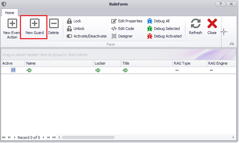Refresh the rule list
The height and width of the screenshot is (143, 239).
(195, 27)
